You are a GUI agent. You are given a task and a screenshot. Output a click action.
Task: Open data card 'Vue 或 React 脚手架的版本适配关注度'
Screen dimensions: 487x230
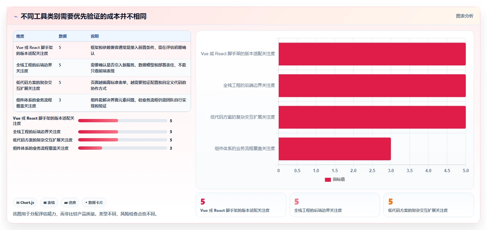(x=241, y=205)
